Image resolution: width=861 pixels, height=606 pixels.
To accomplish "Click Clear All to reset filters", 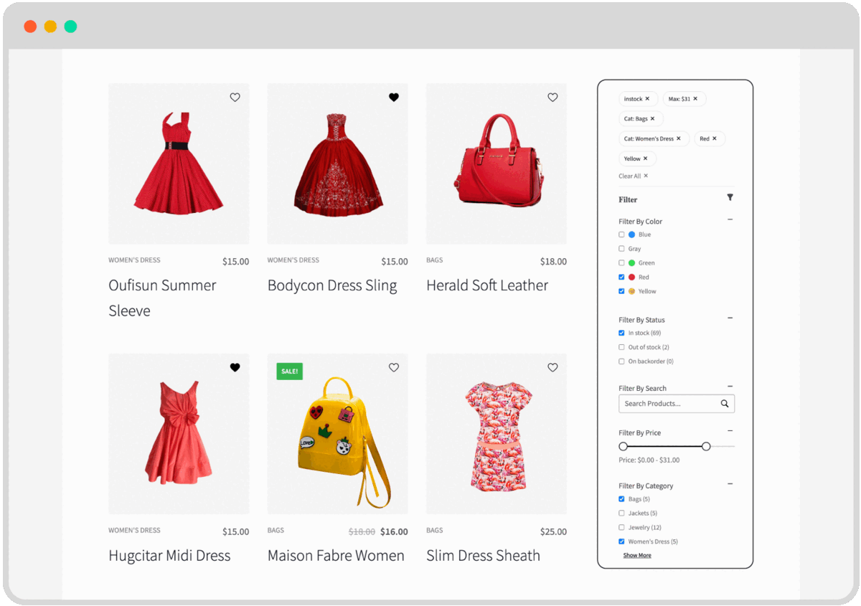I will click(x=634, y=176).
